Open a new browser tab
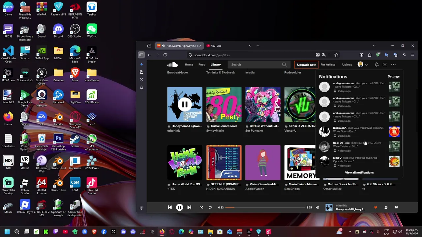Image resolution: width=422 pixels, height=237 pixels. [258, 46]
